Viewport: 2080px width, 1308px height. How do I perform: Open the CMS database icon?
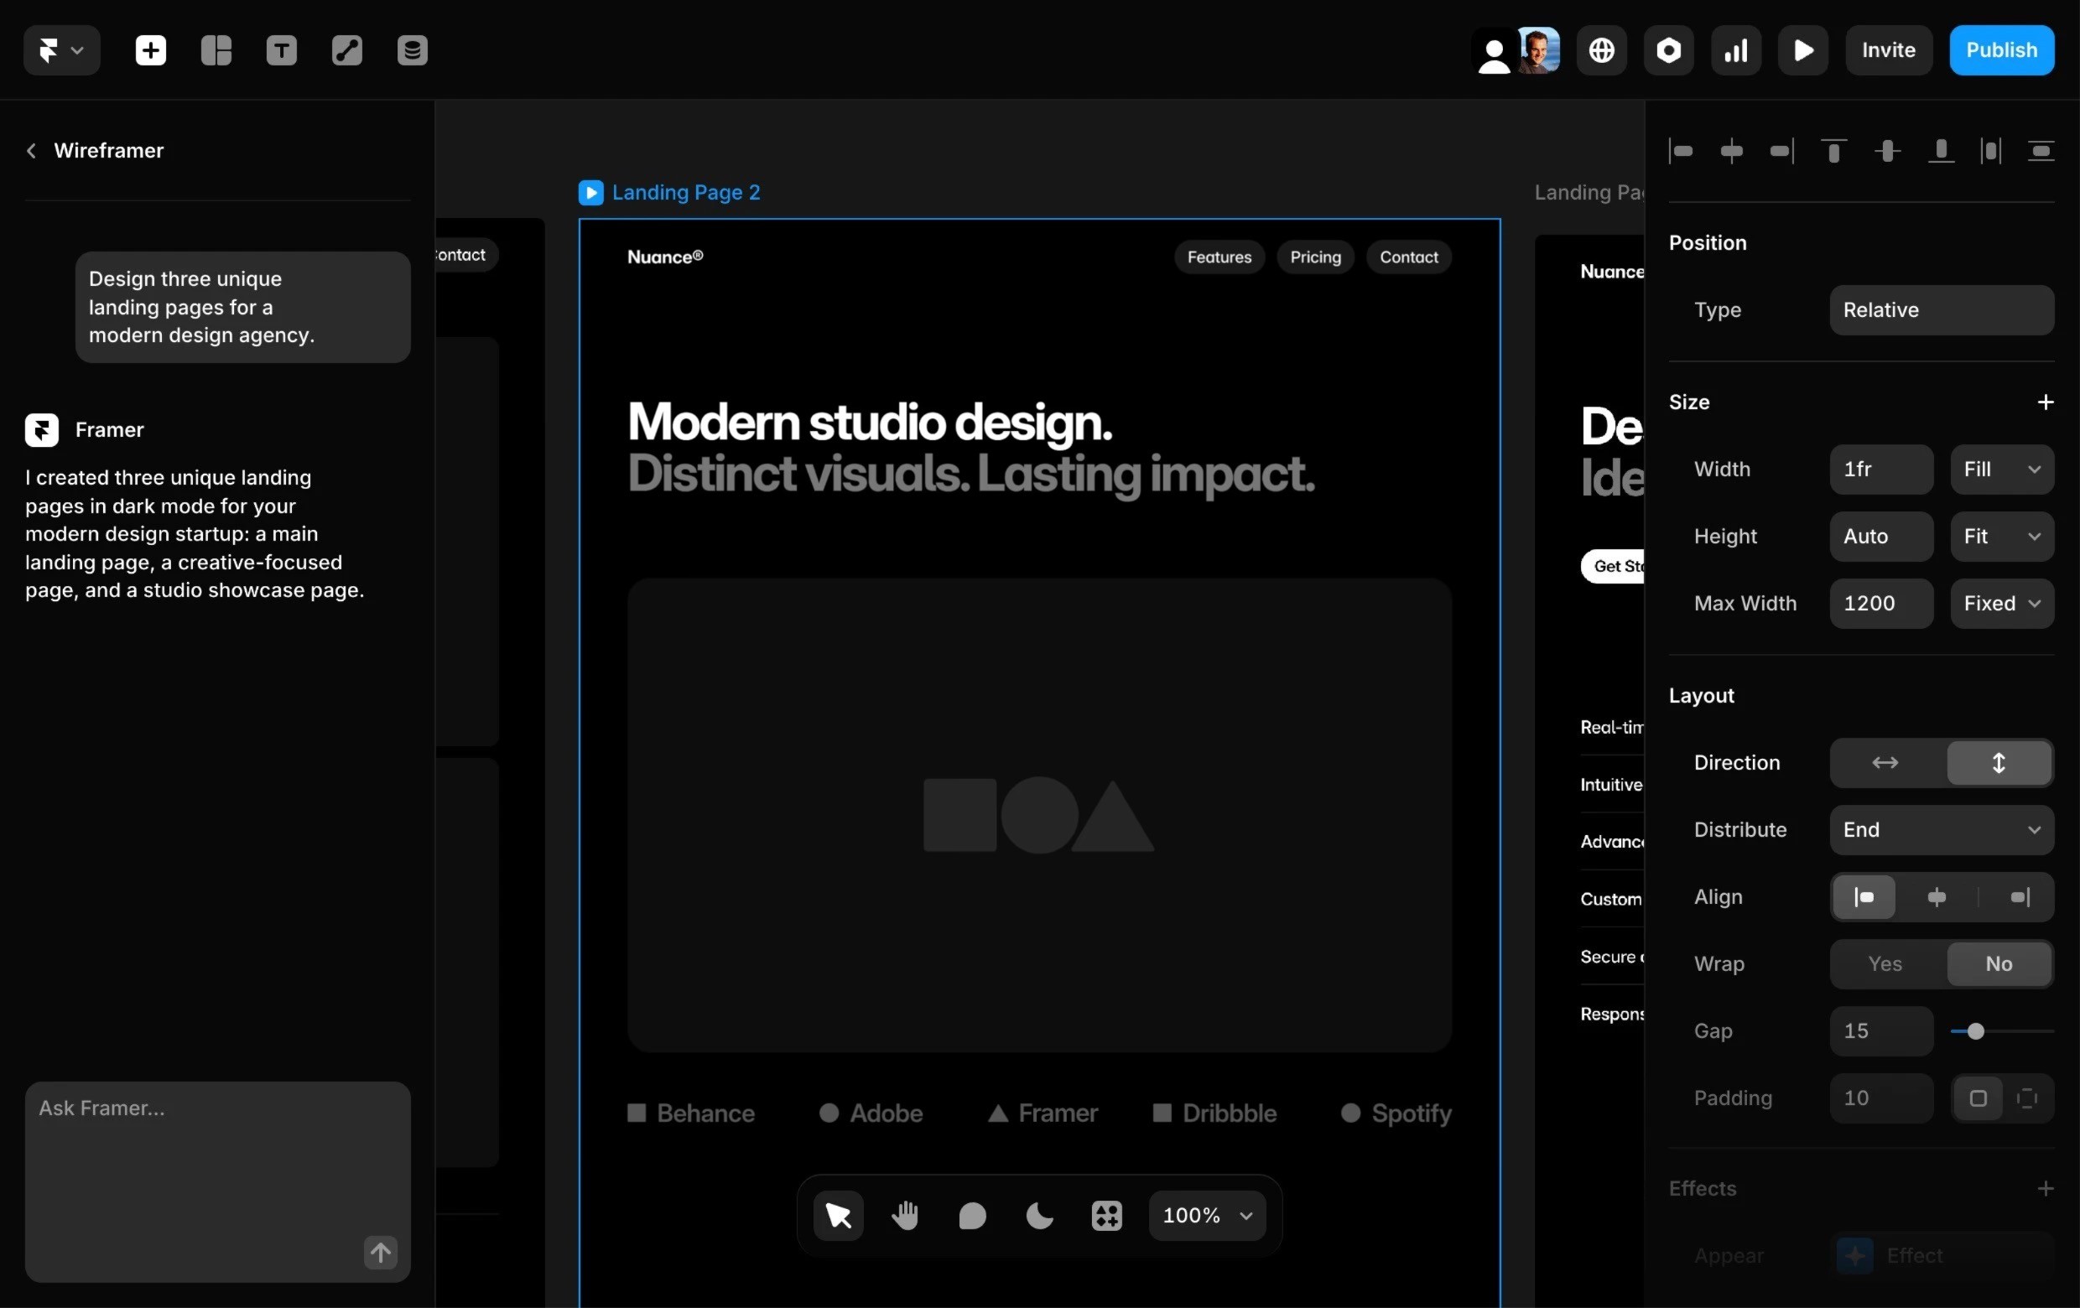(412, 50)
